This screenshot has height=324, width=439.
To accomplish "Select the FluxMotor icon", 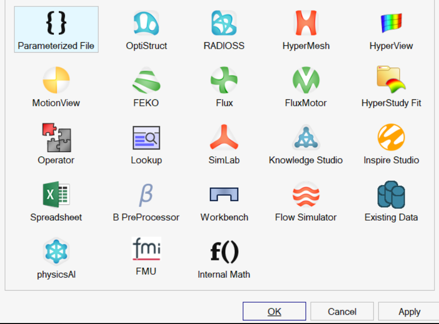I will 306,80.
